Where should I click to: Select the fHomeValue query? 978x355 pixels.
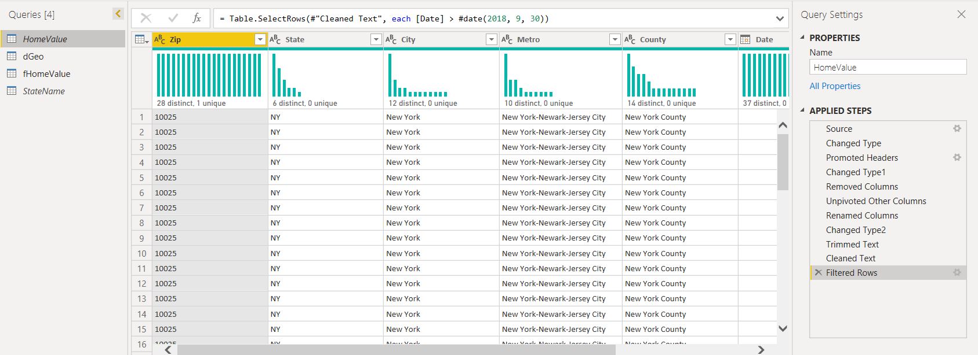[x=46, y=73]
